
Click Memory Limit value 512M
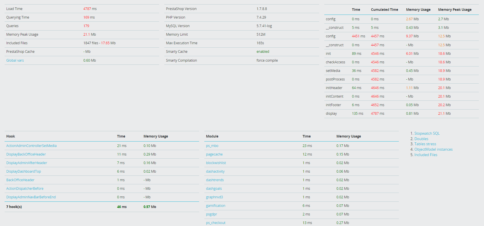[261, 35]
